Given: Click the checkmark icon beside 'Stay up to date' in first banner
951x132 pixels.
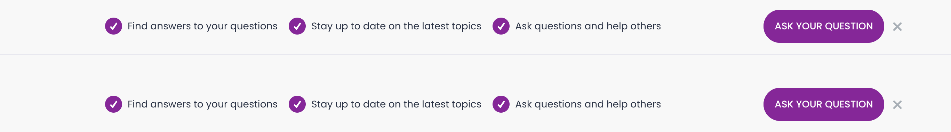Looking at the screenshot, I should click(x=297, y=26).
